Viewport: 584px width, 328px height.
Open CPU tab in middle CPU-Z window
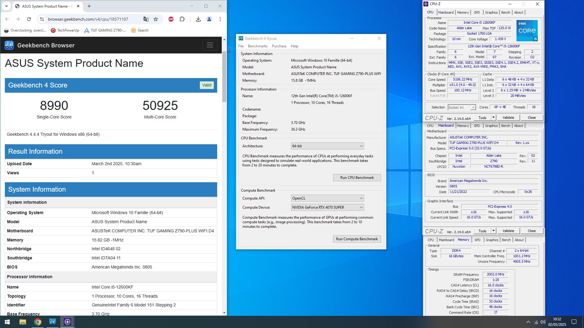pyautogui.click(x=430, y=126)
